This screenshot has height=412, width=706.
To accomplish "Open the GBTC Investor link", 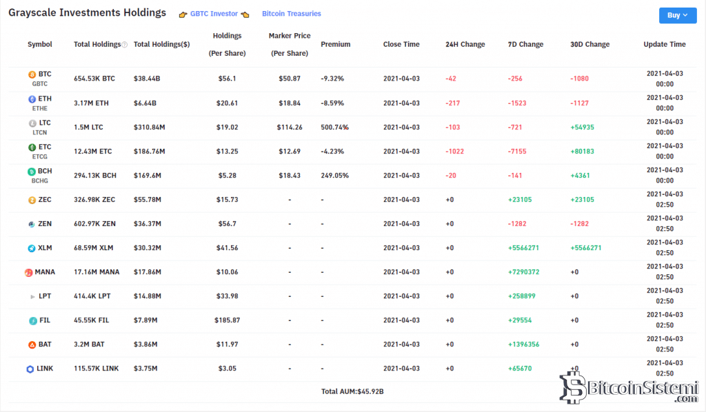I will 214,14.
